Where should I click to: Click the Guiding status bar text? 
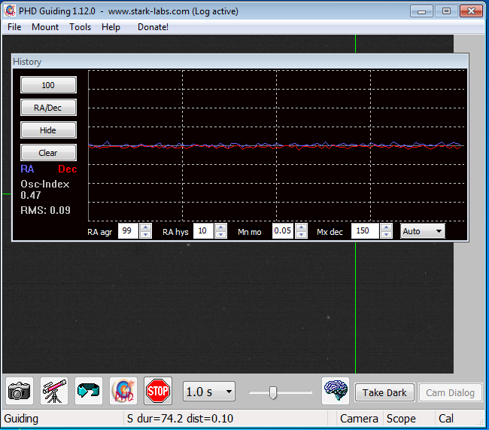[x=21, y=419]
